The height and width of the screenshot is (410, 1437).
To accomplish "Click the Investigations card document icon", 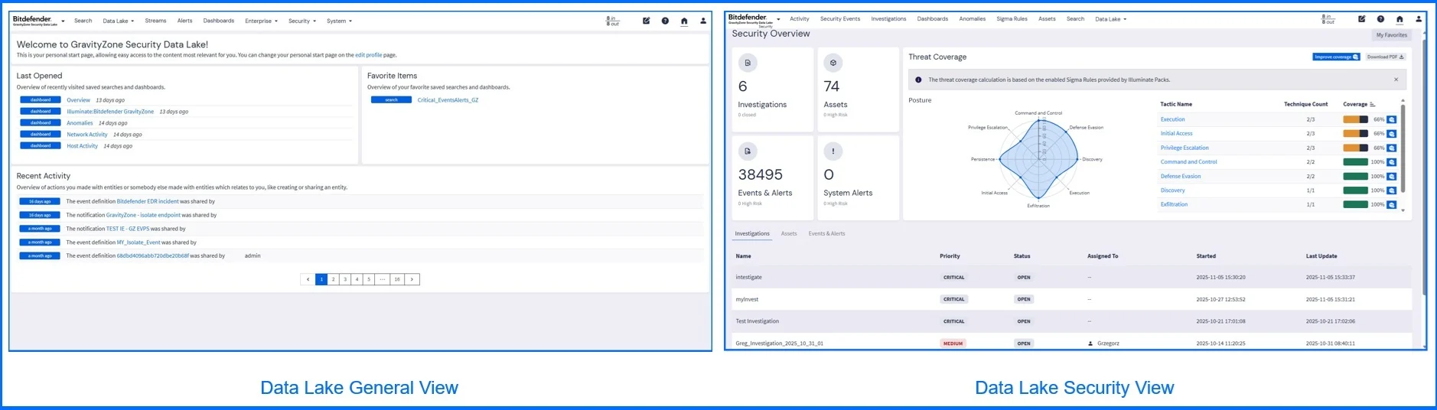I will 748,63.
